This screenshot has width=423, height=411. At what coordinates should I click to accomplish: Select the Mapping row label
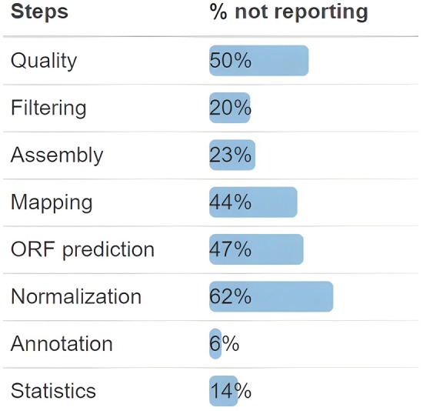52,202
